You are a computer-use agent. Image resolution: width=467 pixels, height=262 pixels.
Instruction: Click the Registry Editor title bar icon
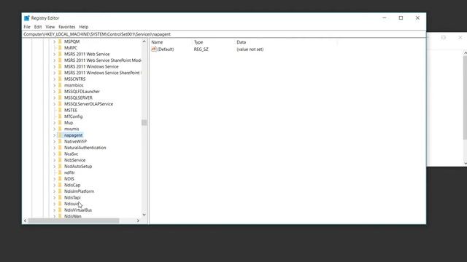click(x=27, y=18)
